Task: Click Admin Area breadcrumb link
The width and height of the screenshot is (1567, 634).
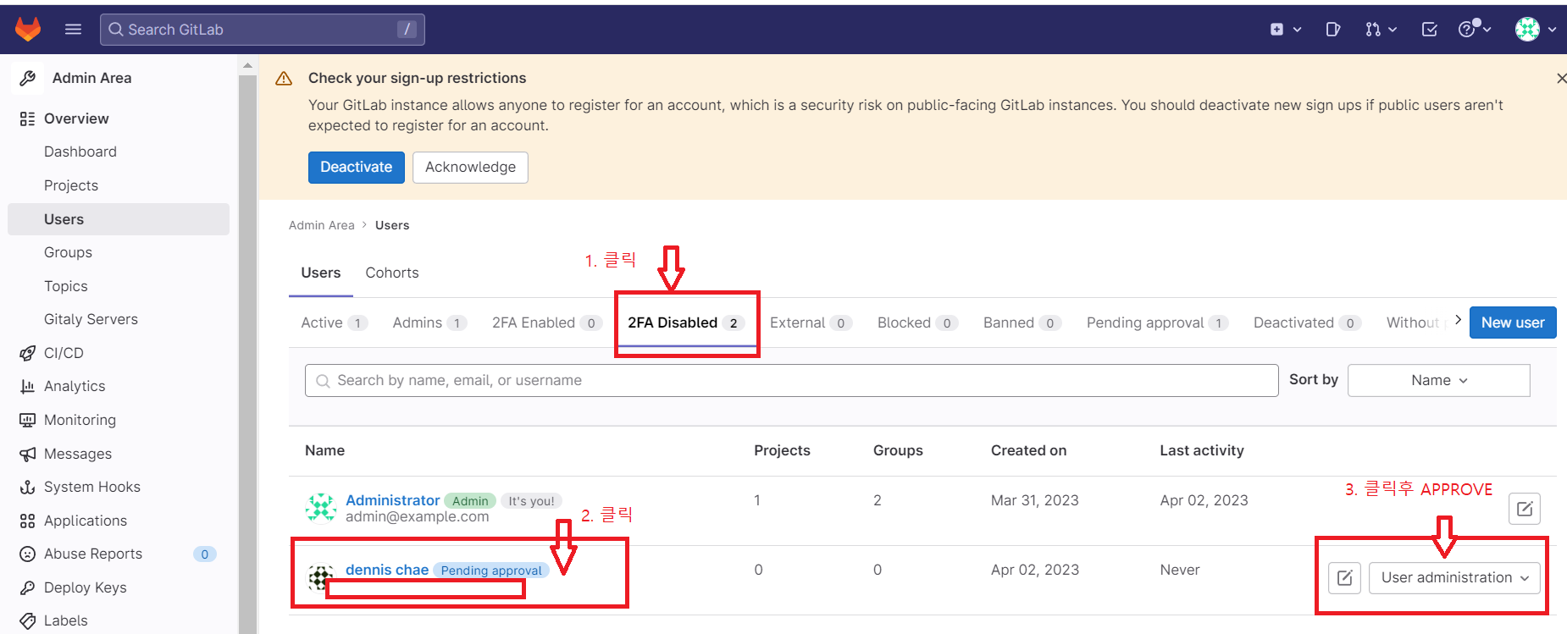Action: tap(321, 225)
